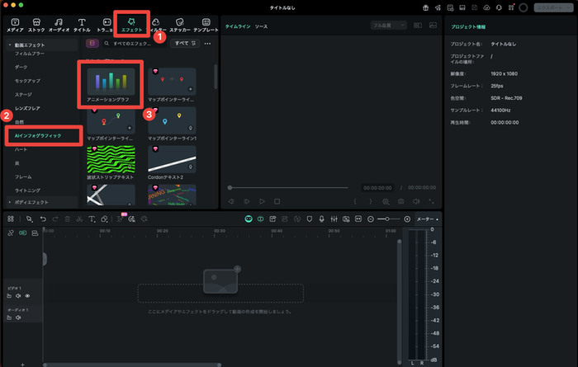Click the undo arrow in timeline toolbar
Image resolution: width=578 pixels, height=367 pixels.
tap(45, 219)
